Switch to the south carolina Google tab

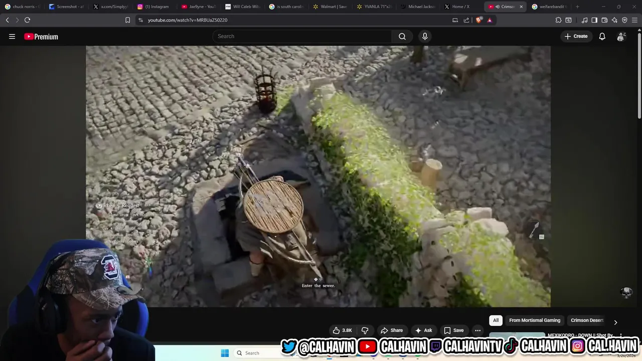[286, 7]
